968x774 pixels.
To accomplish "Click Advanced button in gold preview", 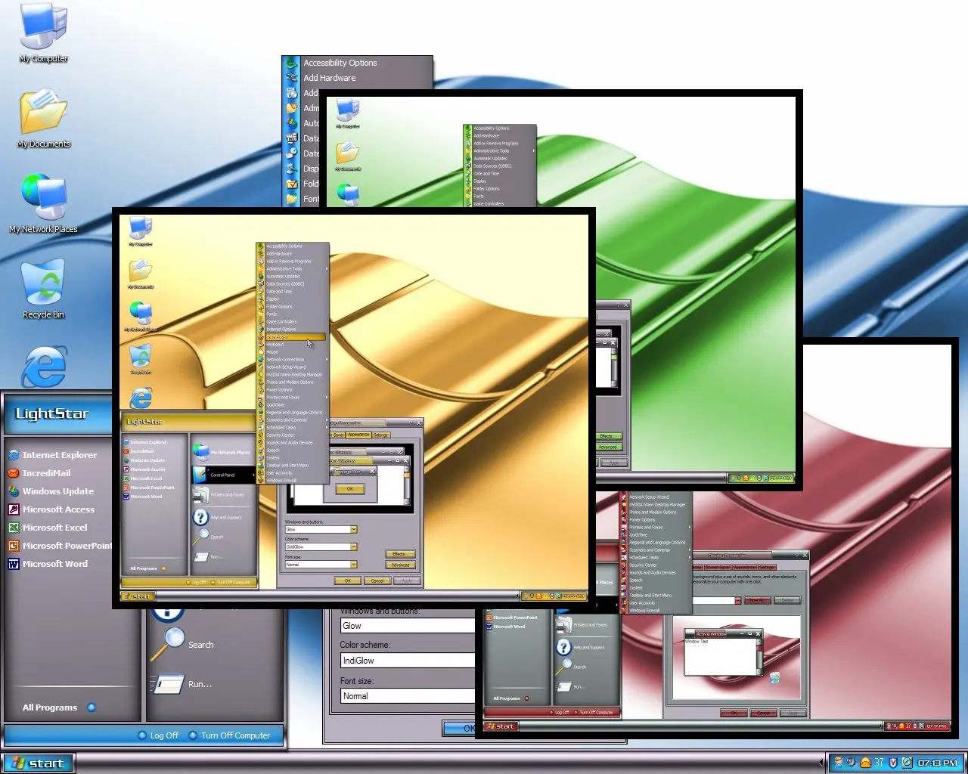I will point(399,565).
